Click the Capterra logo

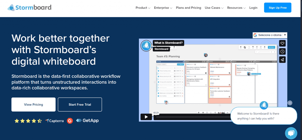tap(55, 121)
